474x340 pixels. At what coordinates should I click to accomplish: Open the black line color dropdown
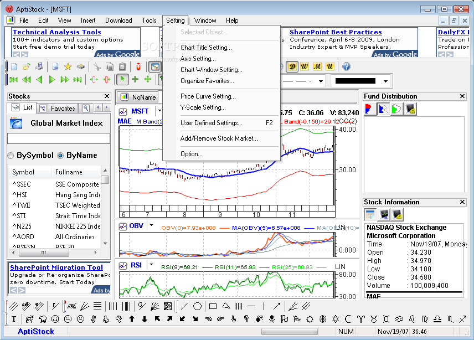point(385,81)
